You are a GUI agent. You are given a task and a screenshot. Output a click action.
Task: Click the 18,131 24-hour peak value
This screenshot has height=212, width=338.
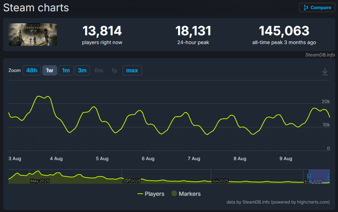193,31
